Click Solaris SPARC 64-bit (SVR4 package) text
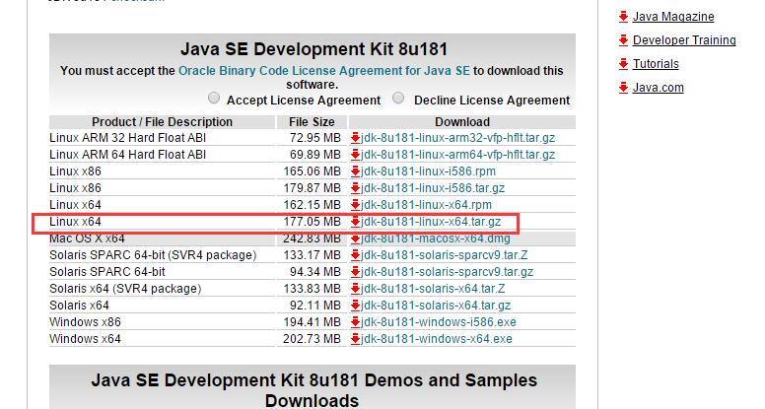 click(x=153, y=255)
